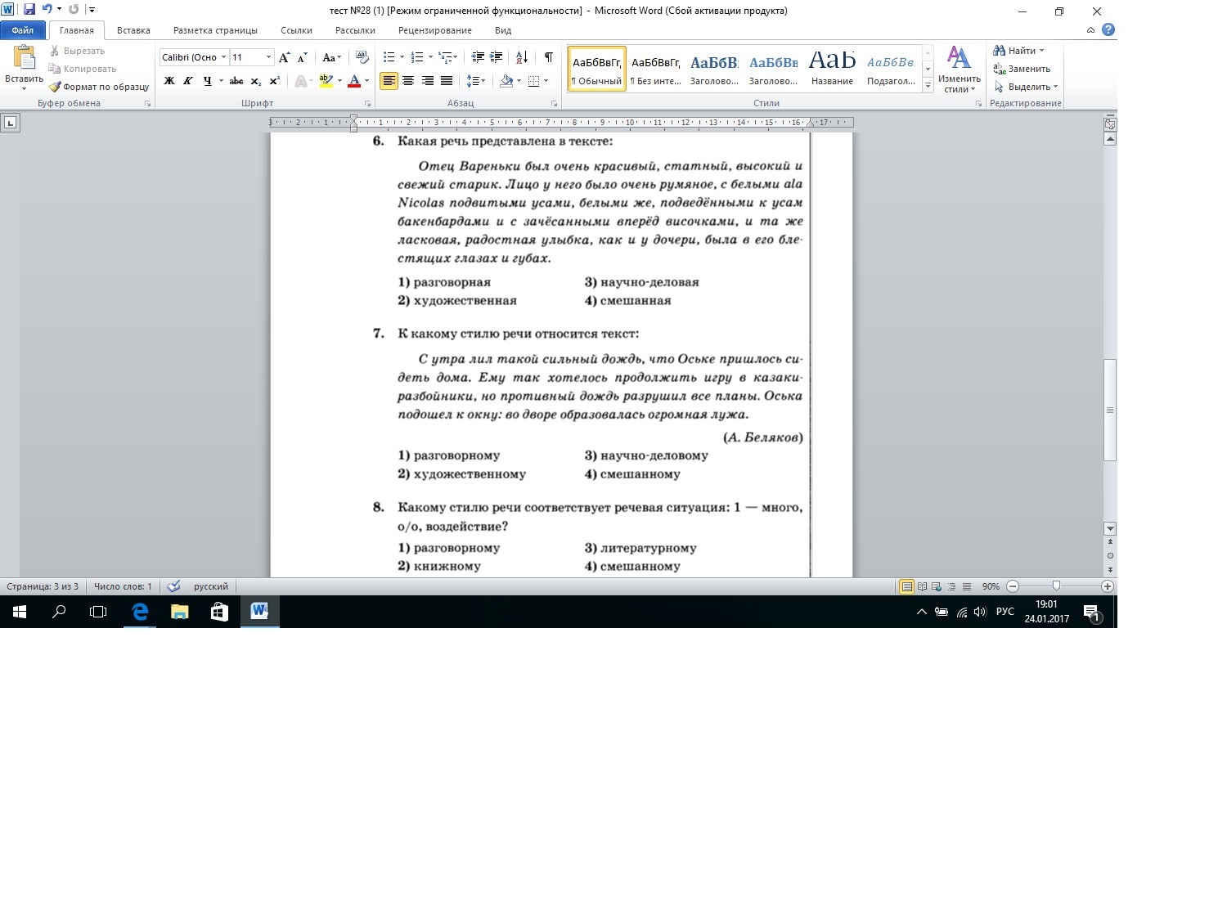1227x920 pixels.
Task: Click the increase indent icon
Action: click(x=497, y=57)
